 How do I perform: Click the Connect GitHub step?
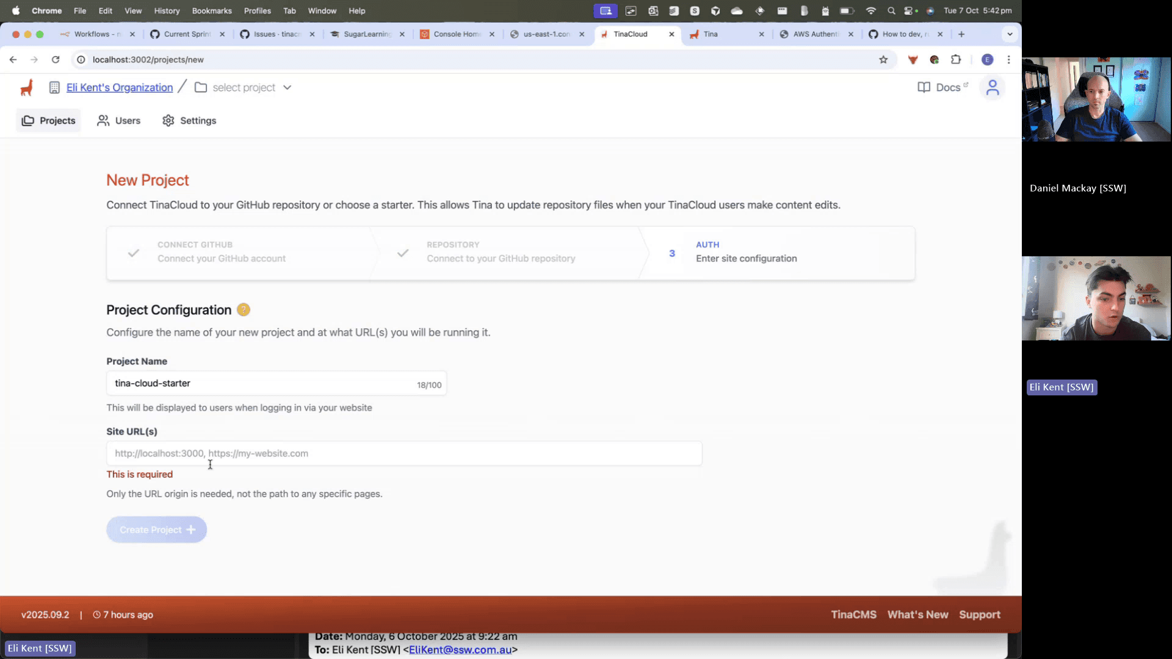click(222, 252)
